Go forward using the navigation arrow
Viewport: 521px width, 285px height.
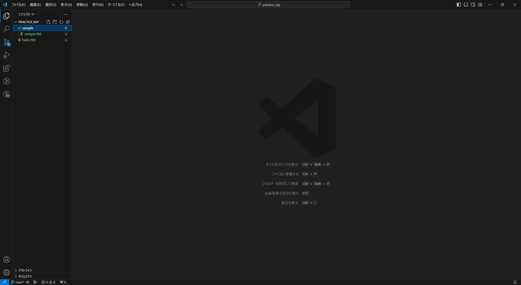click(x=181, y=5)
